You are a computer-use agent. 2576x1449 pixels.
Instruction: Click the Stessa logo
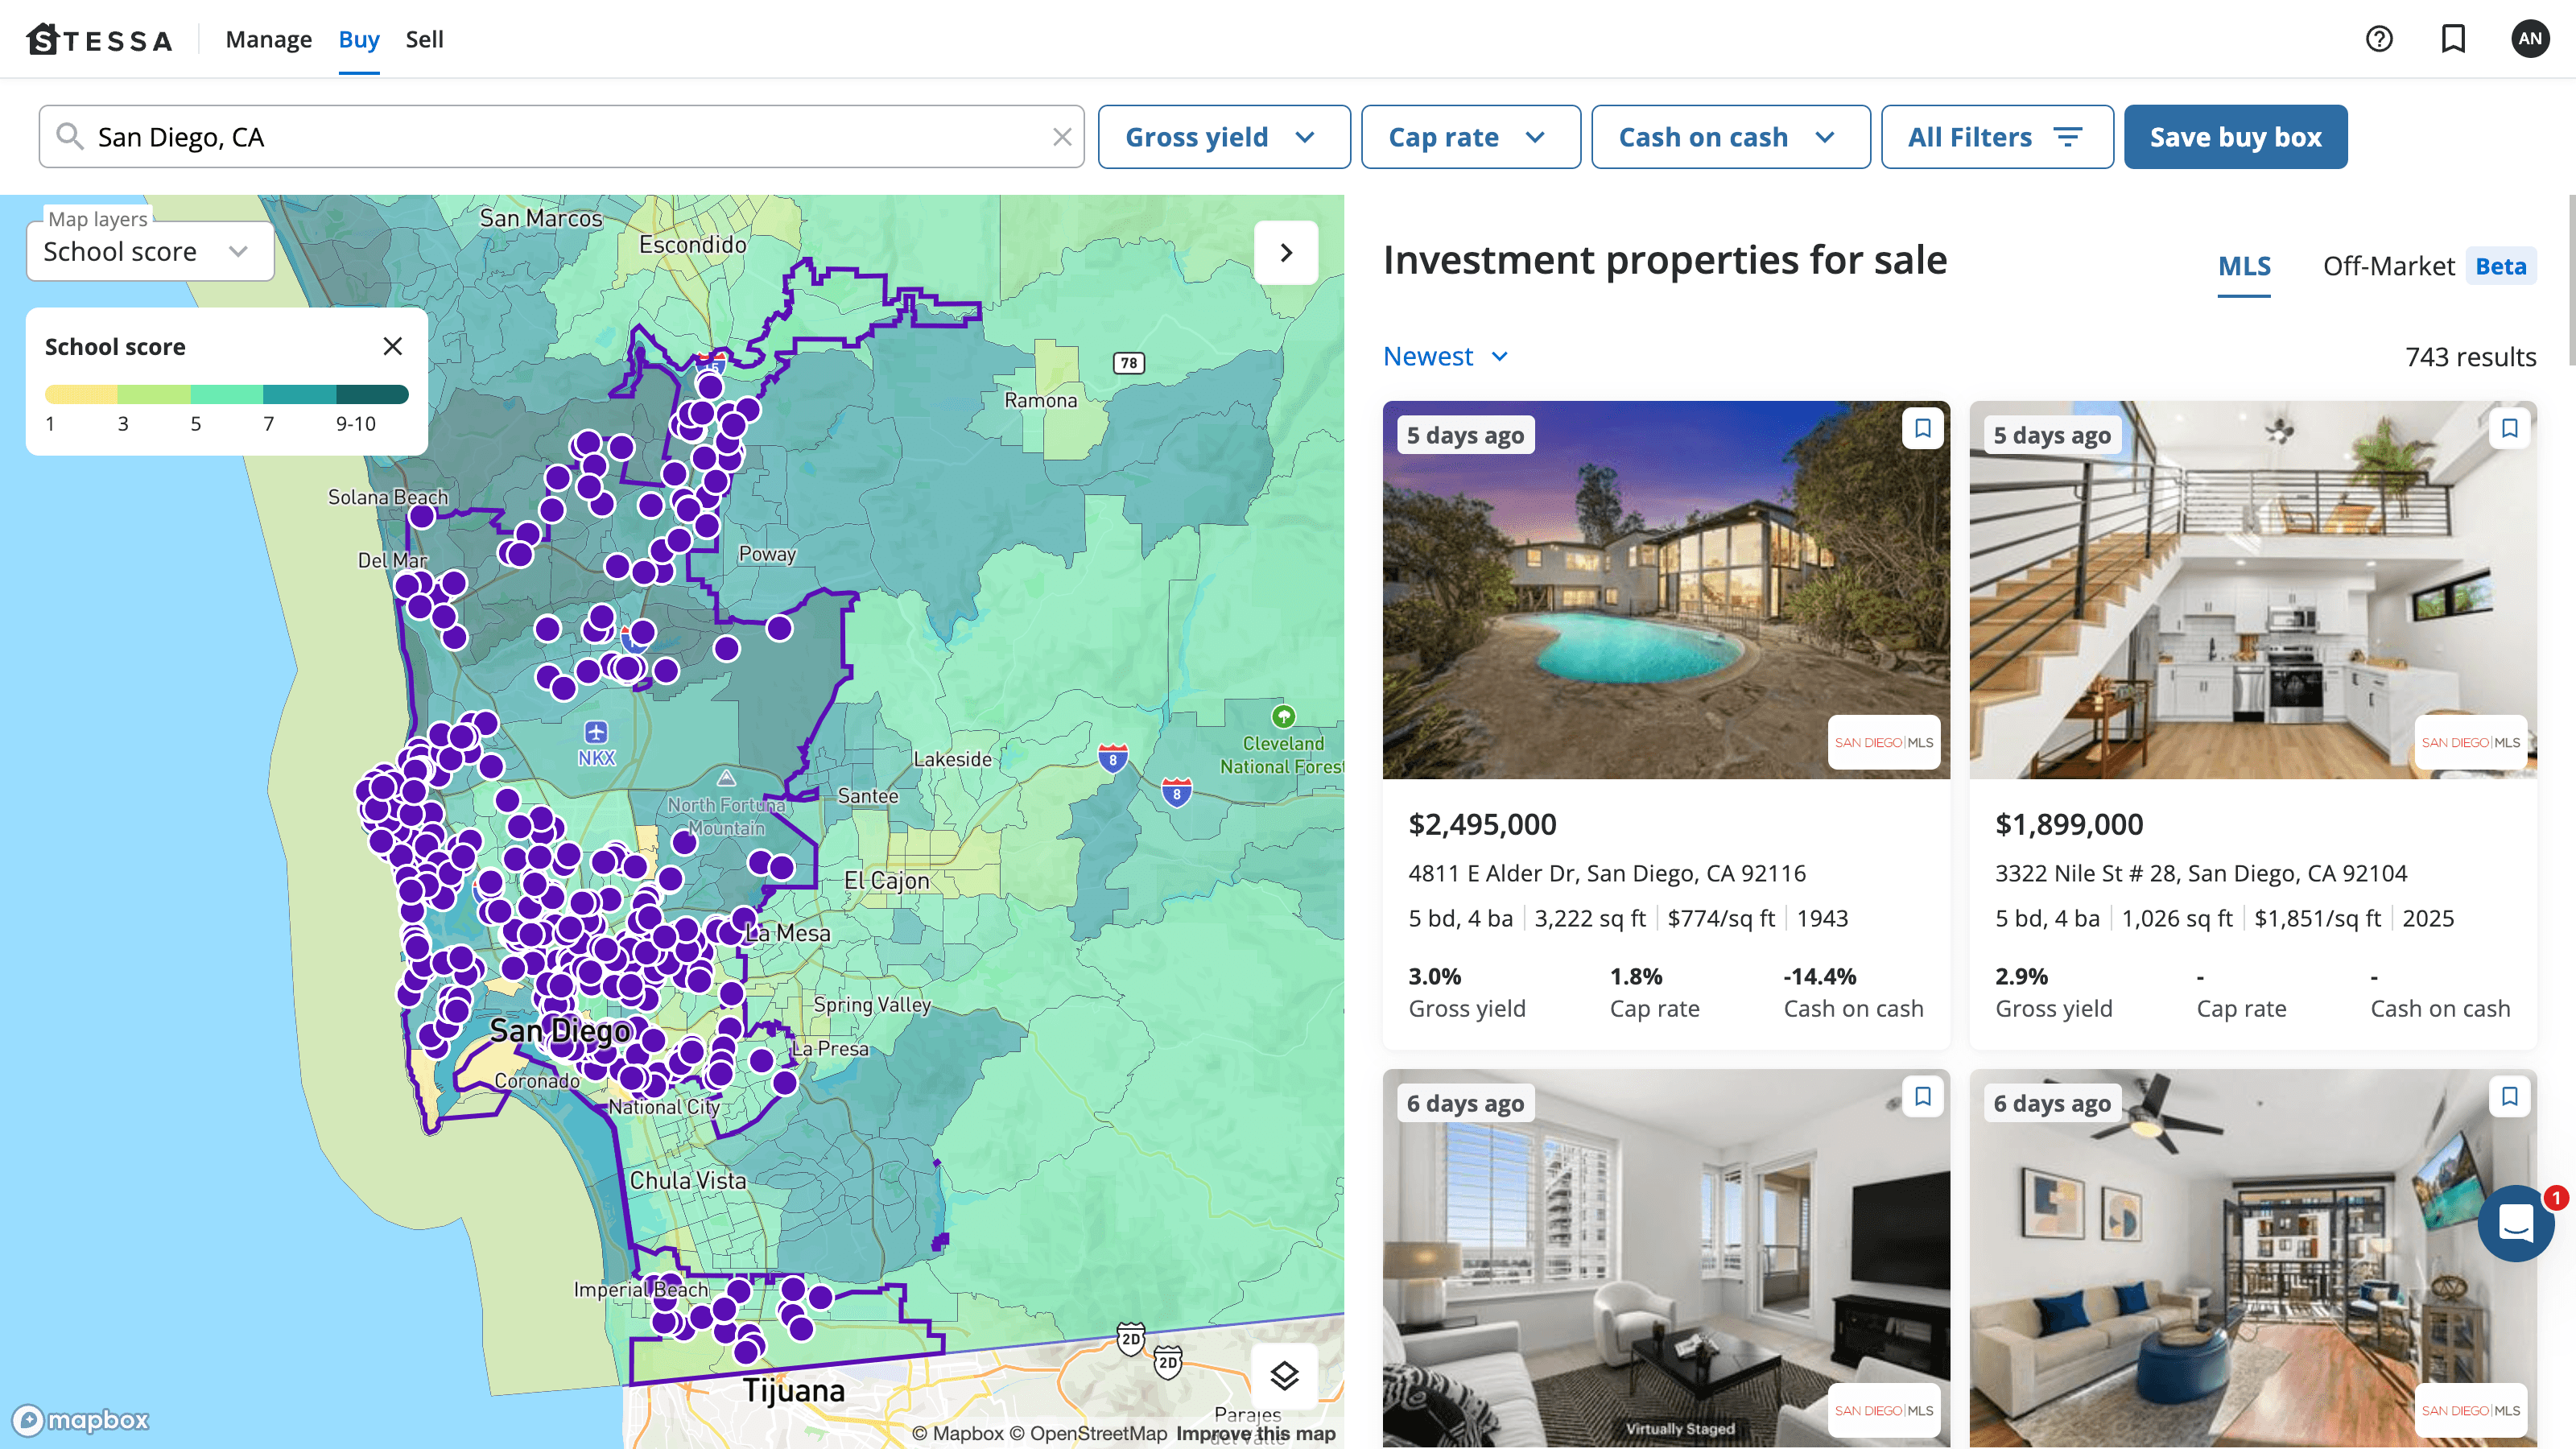point(100,40)
